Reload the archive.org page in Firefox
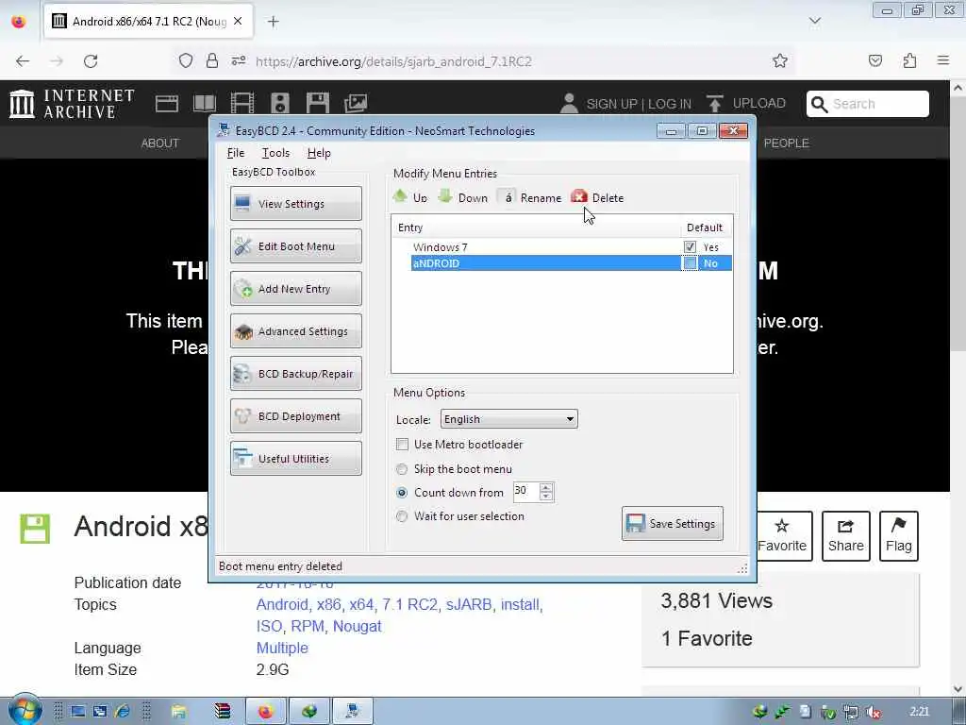Screen dimensions: 966x725 click(91, 61)
